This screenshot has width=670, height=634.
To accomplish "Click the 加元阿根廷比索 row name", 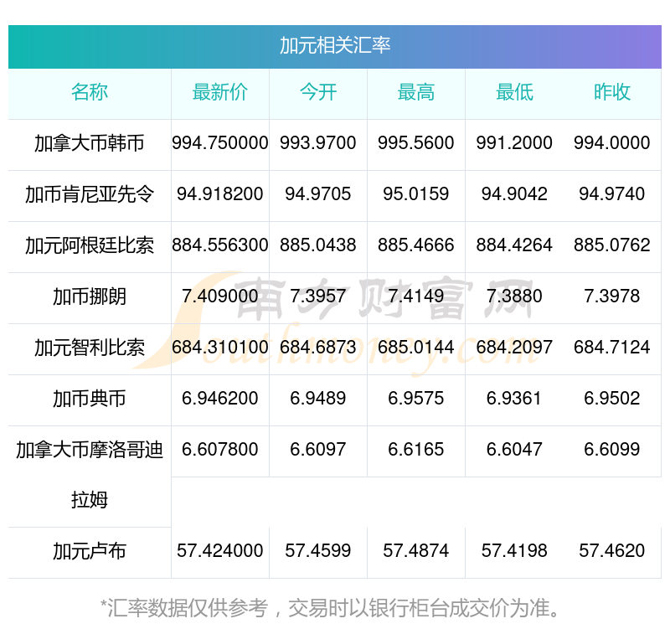I will click(x=90, y=245).
